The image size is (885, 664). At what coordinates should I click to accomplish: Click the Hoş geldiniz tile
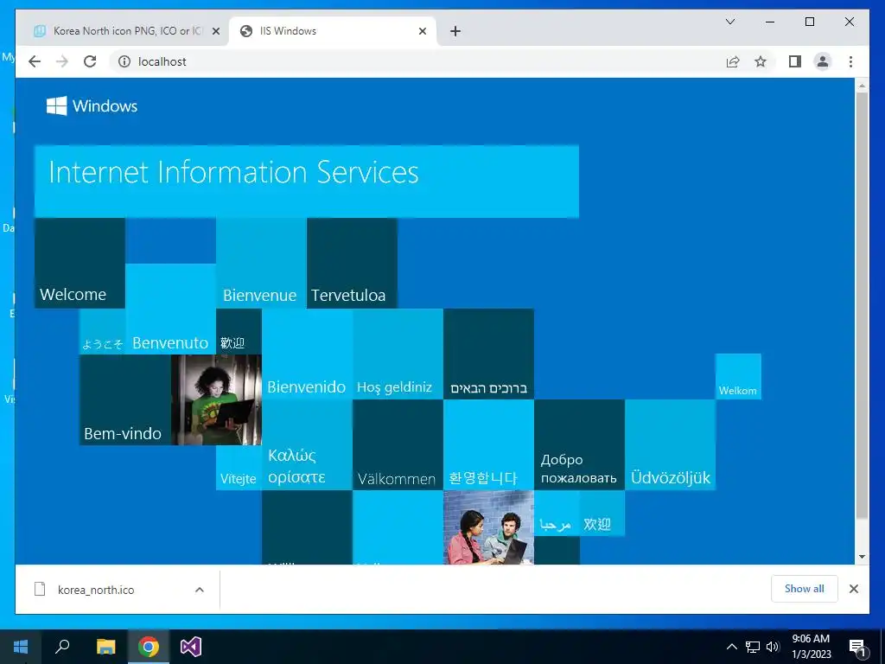pos(398,354)
